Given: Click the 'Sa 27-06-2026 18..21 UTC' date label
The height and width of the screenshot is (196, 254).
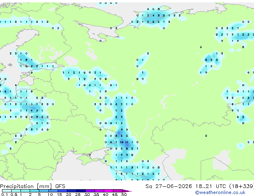Looking at the screenshot, I should pos(185,186).
